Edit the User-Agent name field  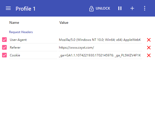pyautogui.click(x=33, y=40)
